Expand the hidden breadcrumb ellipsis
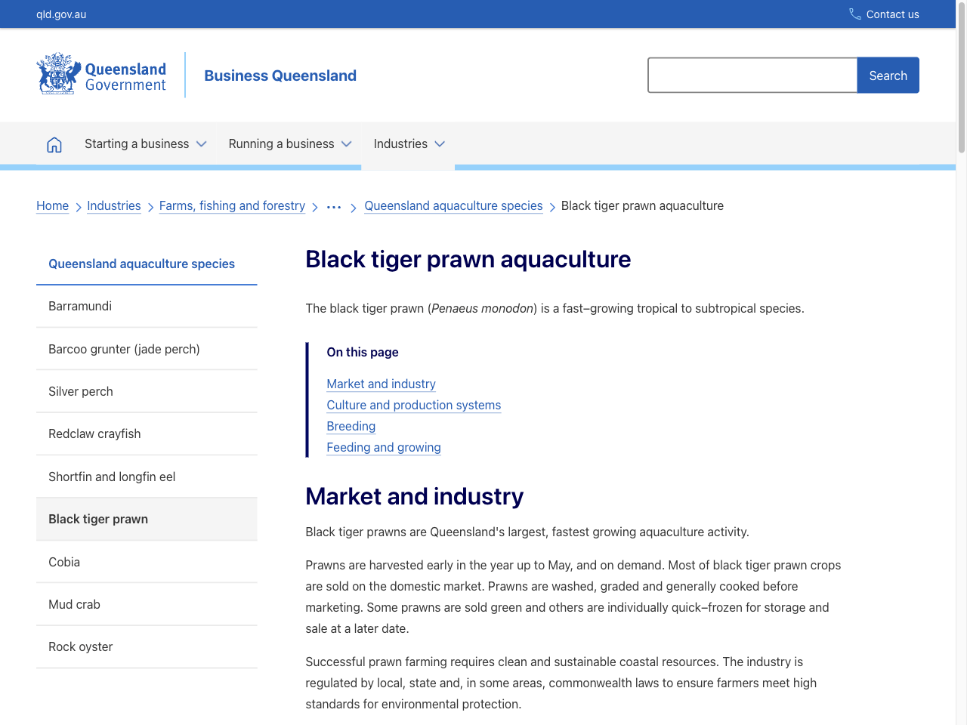Viewport: 967px width, 725px height. coord(333,205)
